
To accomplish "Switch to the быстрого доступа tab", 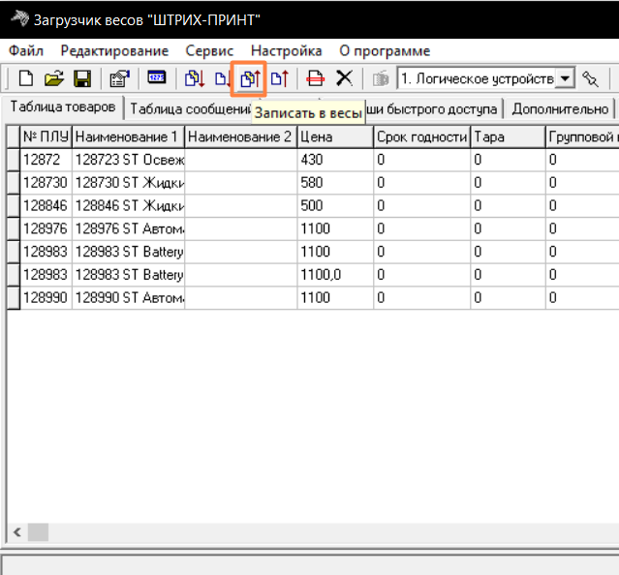I will click(433, 109).
